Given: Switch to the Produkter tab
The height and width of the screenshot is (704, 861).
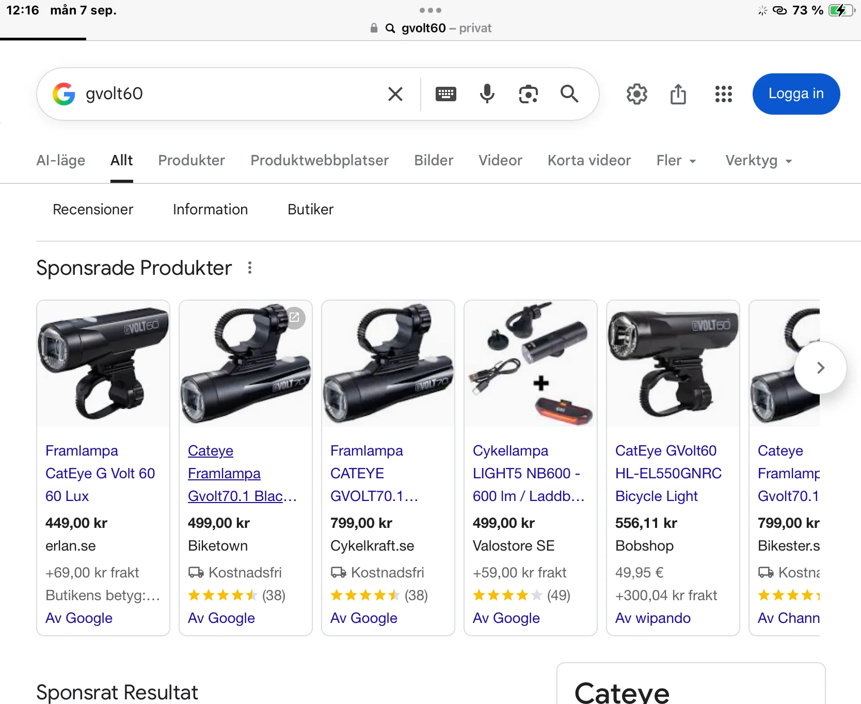Looking at the screenshot, I should pos(192,161).
